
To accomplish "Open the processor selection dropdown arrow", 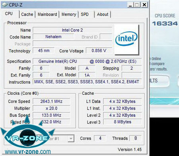I will point(71,139).
